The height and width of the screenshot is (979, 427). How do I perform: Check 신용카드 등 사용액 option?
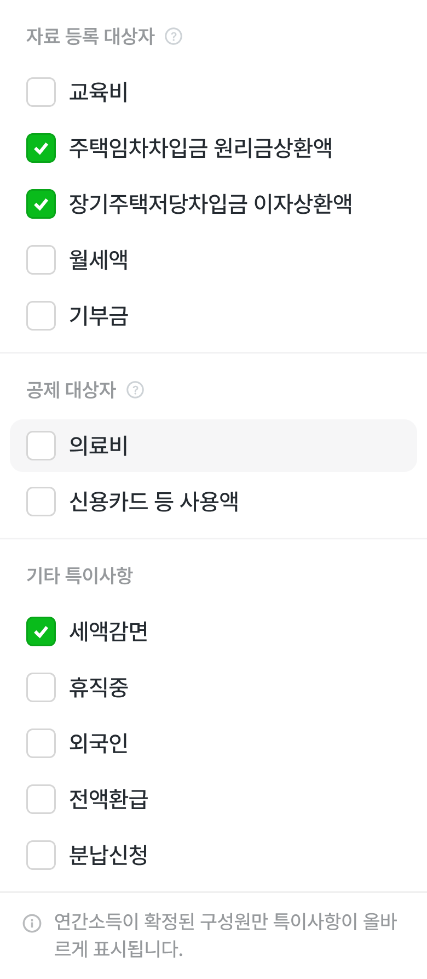[x=41, y=502]
